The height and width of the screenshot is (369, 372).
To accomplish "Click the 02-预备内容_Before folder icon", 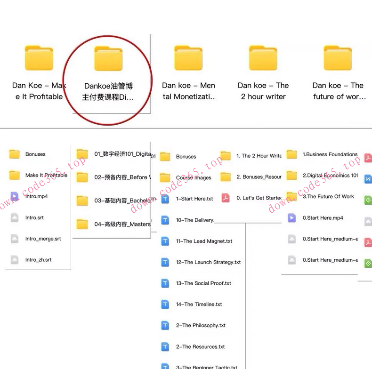I will coord(82,177).
